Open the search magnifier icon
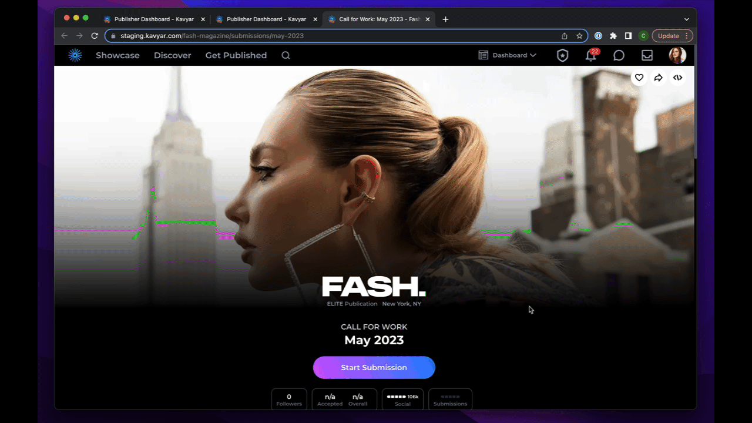The height and width of the screenshot is (423, 752). [x=286, y=55]
